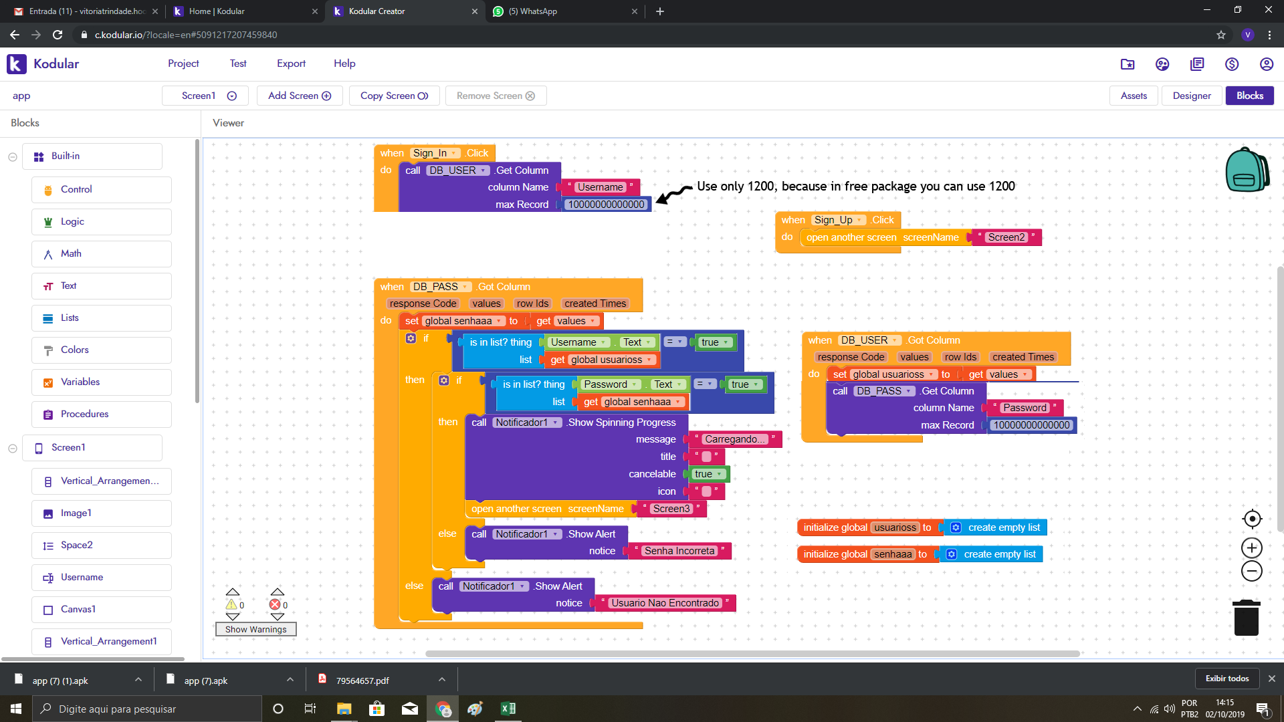Screen dimensions: 1284x722
Task: Open the Screen1 screen selector dropdown
Action: [205, 96]
